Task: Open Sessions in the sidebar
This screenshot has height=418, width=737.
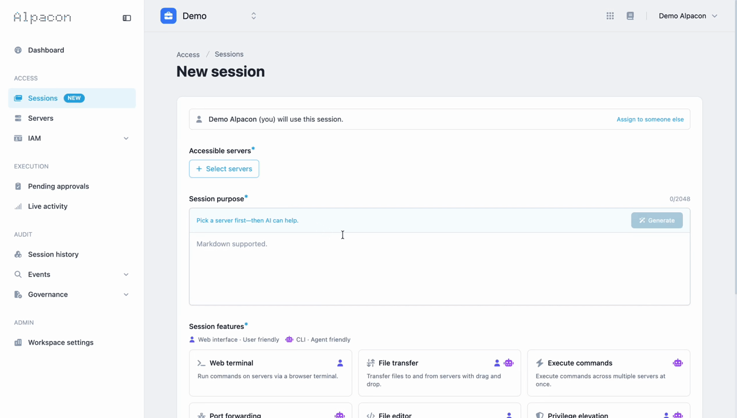Action: pos(72,98)
